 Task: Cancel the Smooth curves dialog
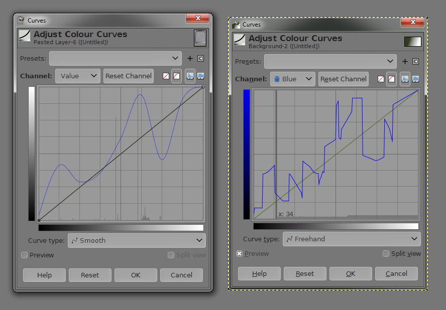point(181,275)
